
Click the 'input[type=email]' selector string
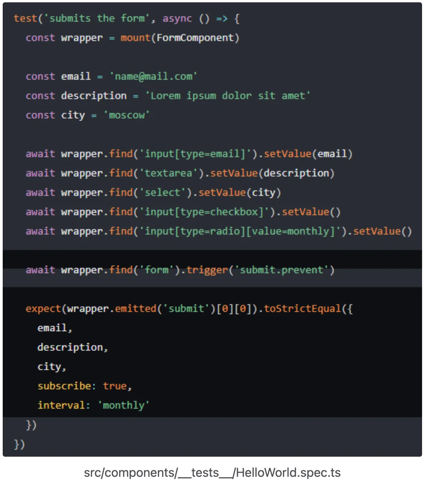coord(195,154)
